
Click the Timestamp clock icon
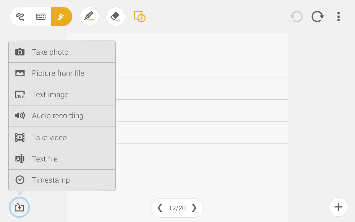tap(20, 180)
